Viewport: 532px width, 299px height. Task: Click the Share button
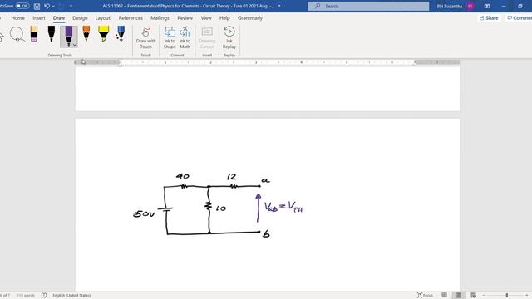(x=489, y=18)
